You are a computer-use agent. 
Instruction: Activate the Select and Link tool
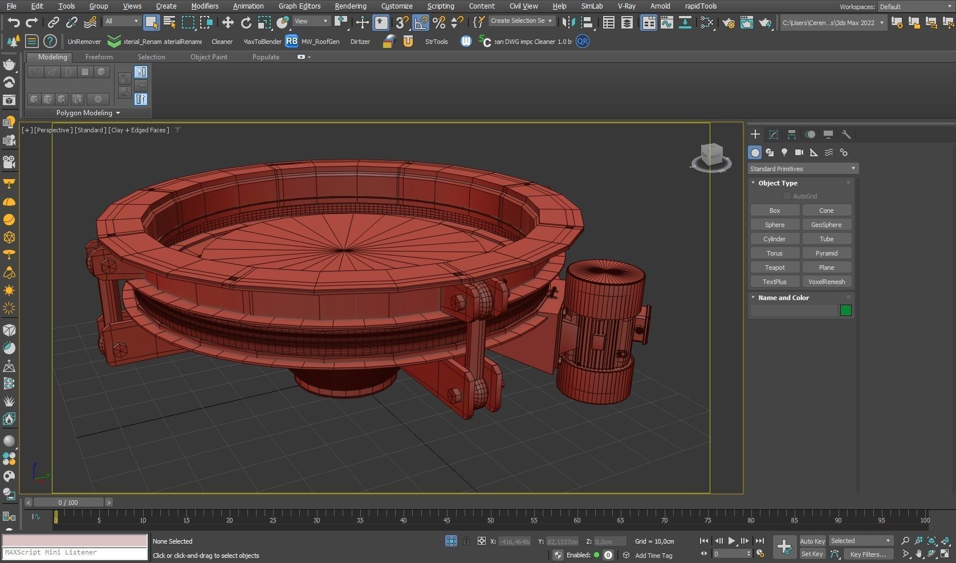(x=53, y=22)
